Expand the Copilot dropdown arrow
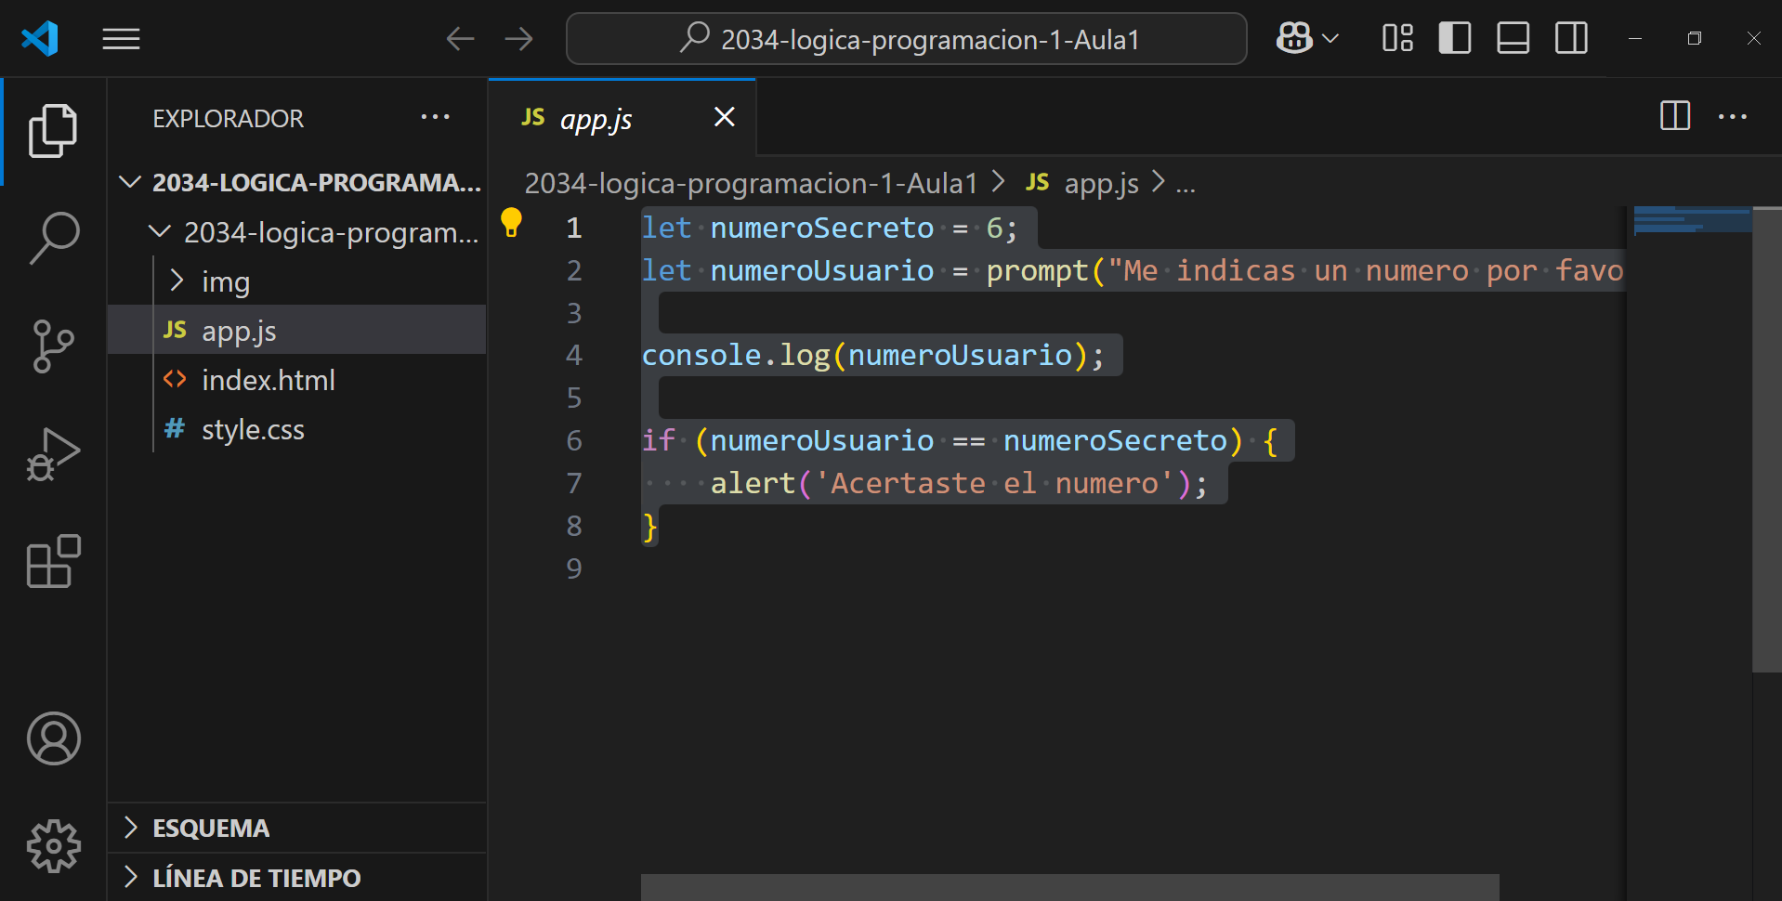This screenshot has height=901, width=1782. click(x=1330, y=39)
